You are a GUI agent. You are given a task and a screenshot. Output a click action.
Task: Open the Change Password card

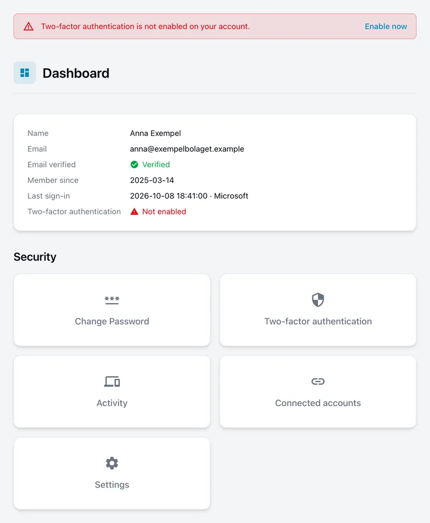coord(112,310)
